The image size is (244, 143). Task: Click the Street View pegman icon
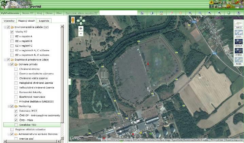[73, 20]
